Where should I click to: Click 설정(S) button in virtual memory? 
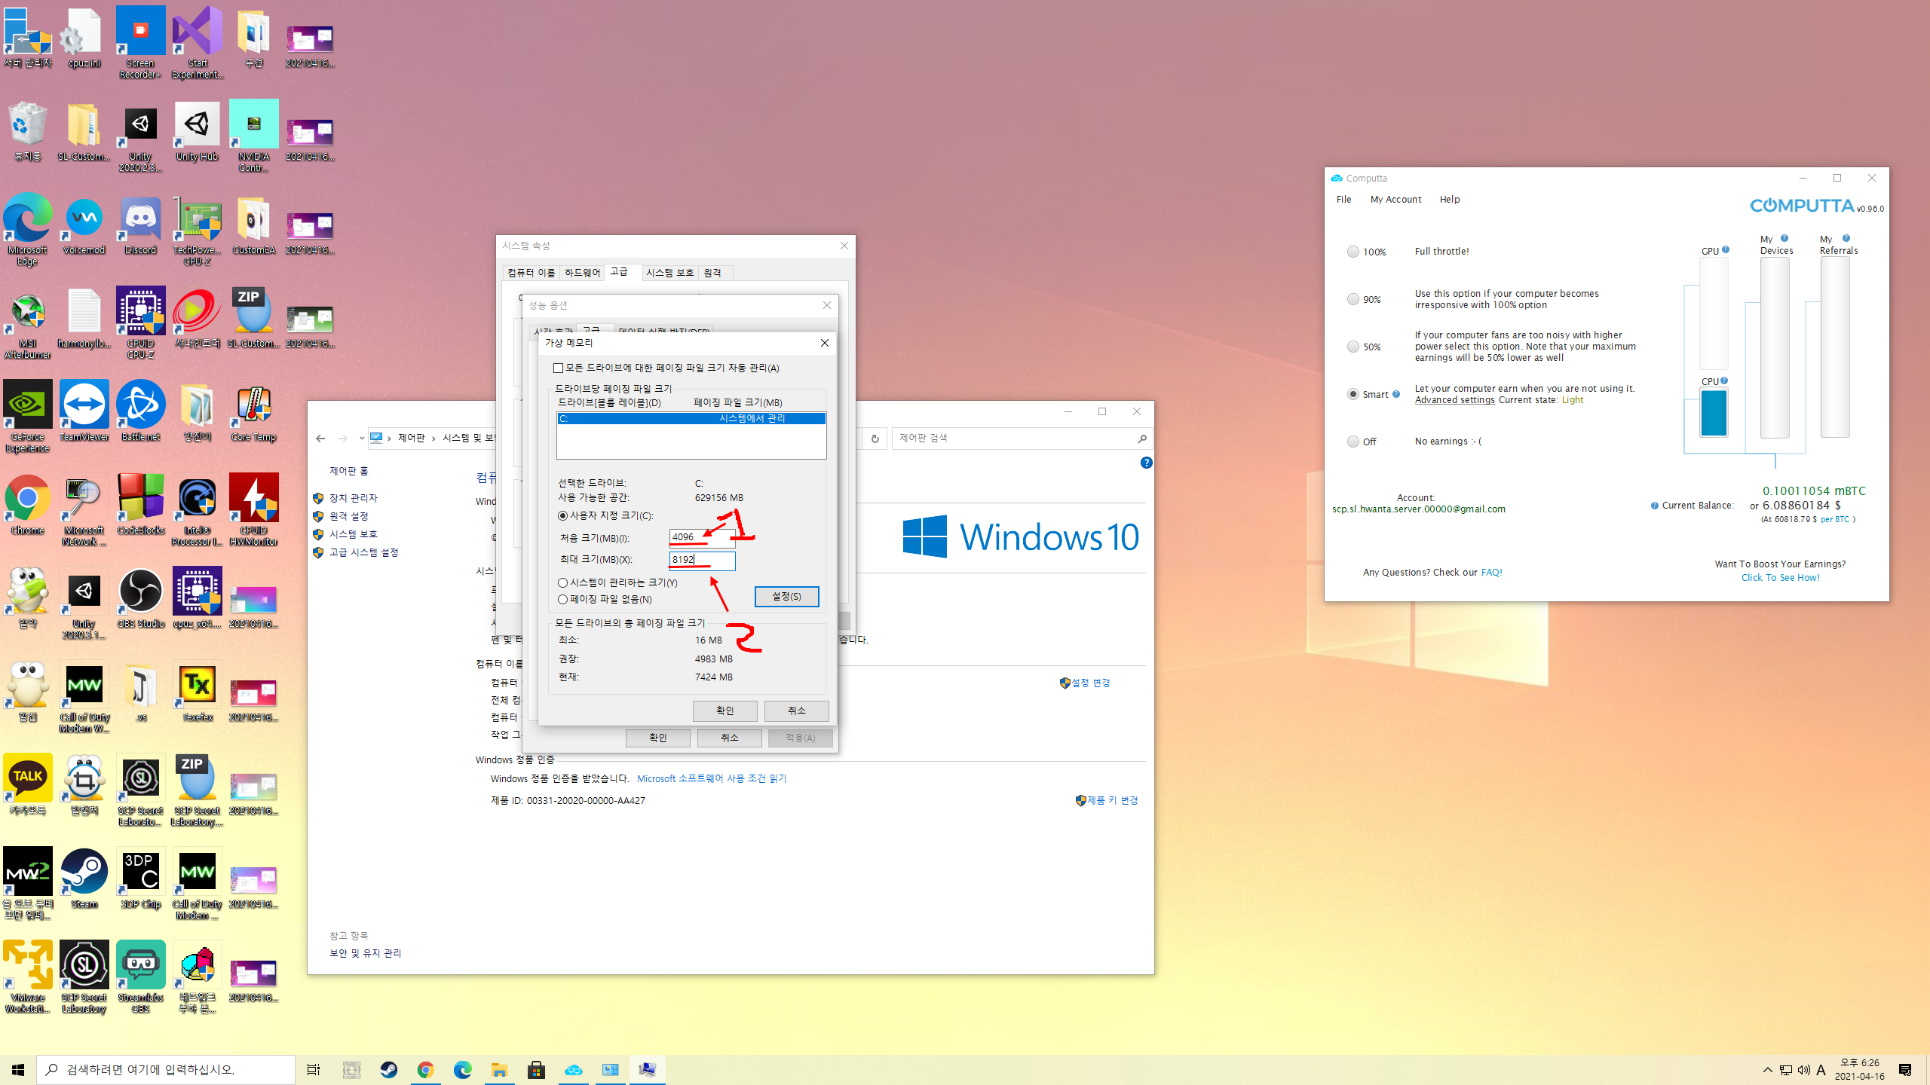point(786,597)
